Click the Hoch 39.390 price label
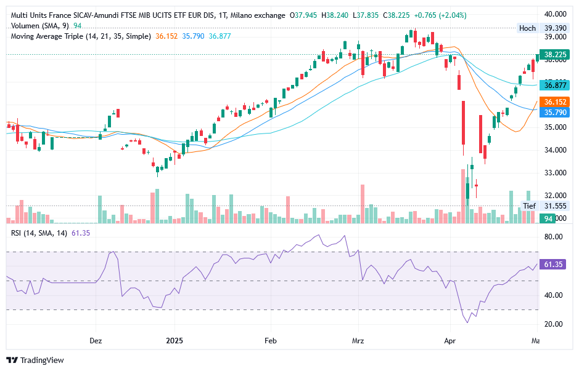 pyautogui.click(x=543, y=28)
